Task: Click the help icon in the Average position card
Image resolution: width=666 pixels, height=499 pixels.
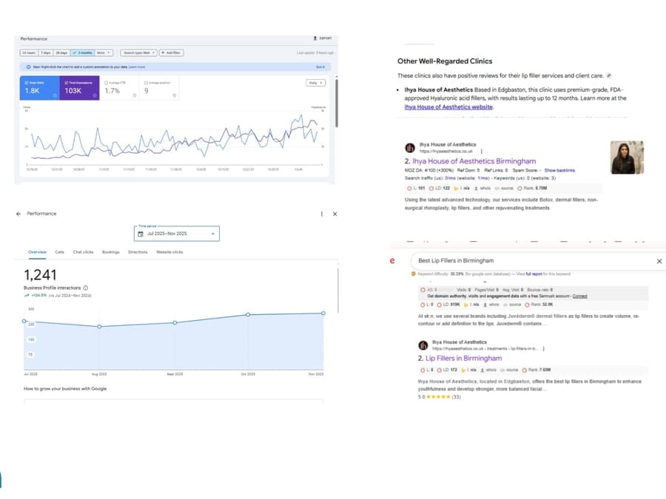Action: click(x=174, y=95)
